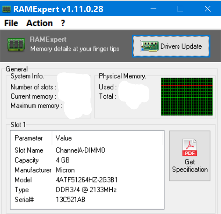The height and width of the screenshot is (214, 221).
Task: Select the Value column header
Action: point(108,138)
